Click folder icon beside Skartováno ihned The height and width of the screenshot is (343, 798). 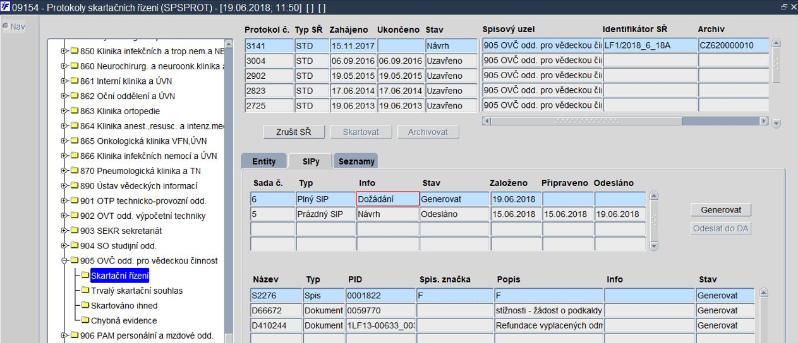85,306
